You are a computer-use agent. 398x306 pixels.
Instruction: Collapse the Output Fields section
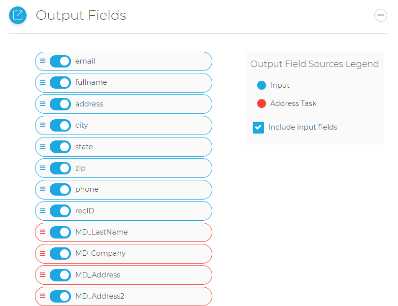click(381, 15)
